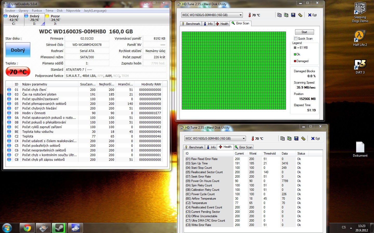Switch to HD Tune via taskbar hard disk icon

43,228
